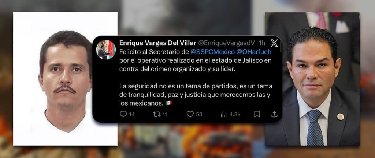The width and height of the screenshot is (375, 158).
Task: Click the tweet line 'por el operativo realizado'
Action: [x=196, y=60]
